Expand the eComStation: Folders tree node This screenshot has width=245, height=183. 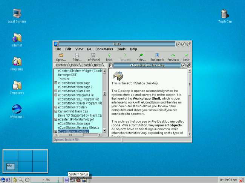pyautogui.click(x=56, y=107)
